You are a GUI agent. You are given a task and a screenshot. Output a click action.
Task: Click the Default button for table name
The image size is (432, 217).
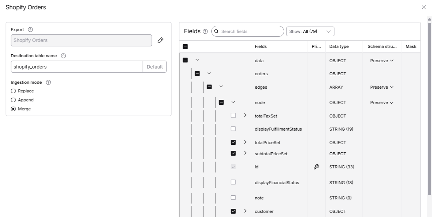(155, 67)
